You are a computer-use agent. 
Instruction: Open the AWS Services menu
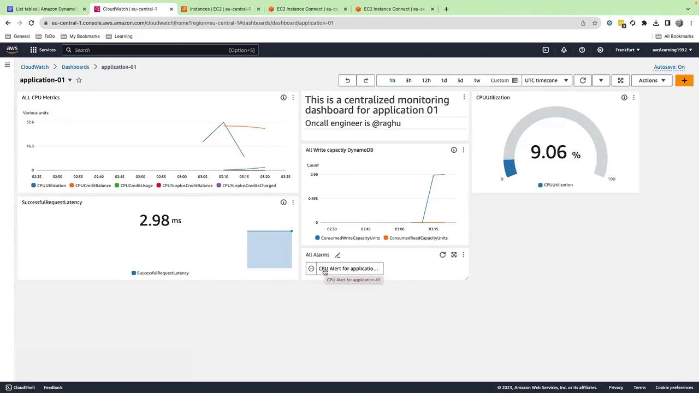(x=43, y=50)
